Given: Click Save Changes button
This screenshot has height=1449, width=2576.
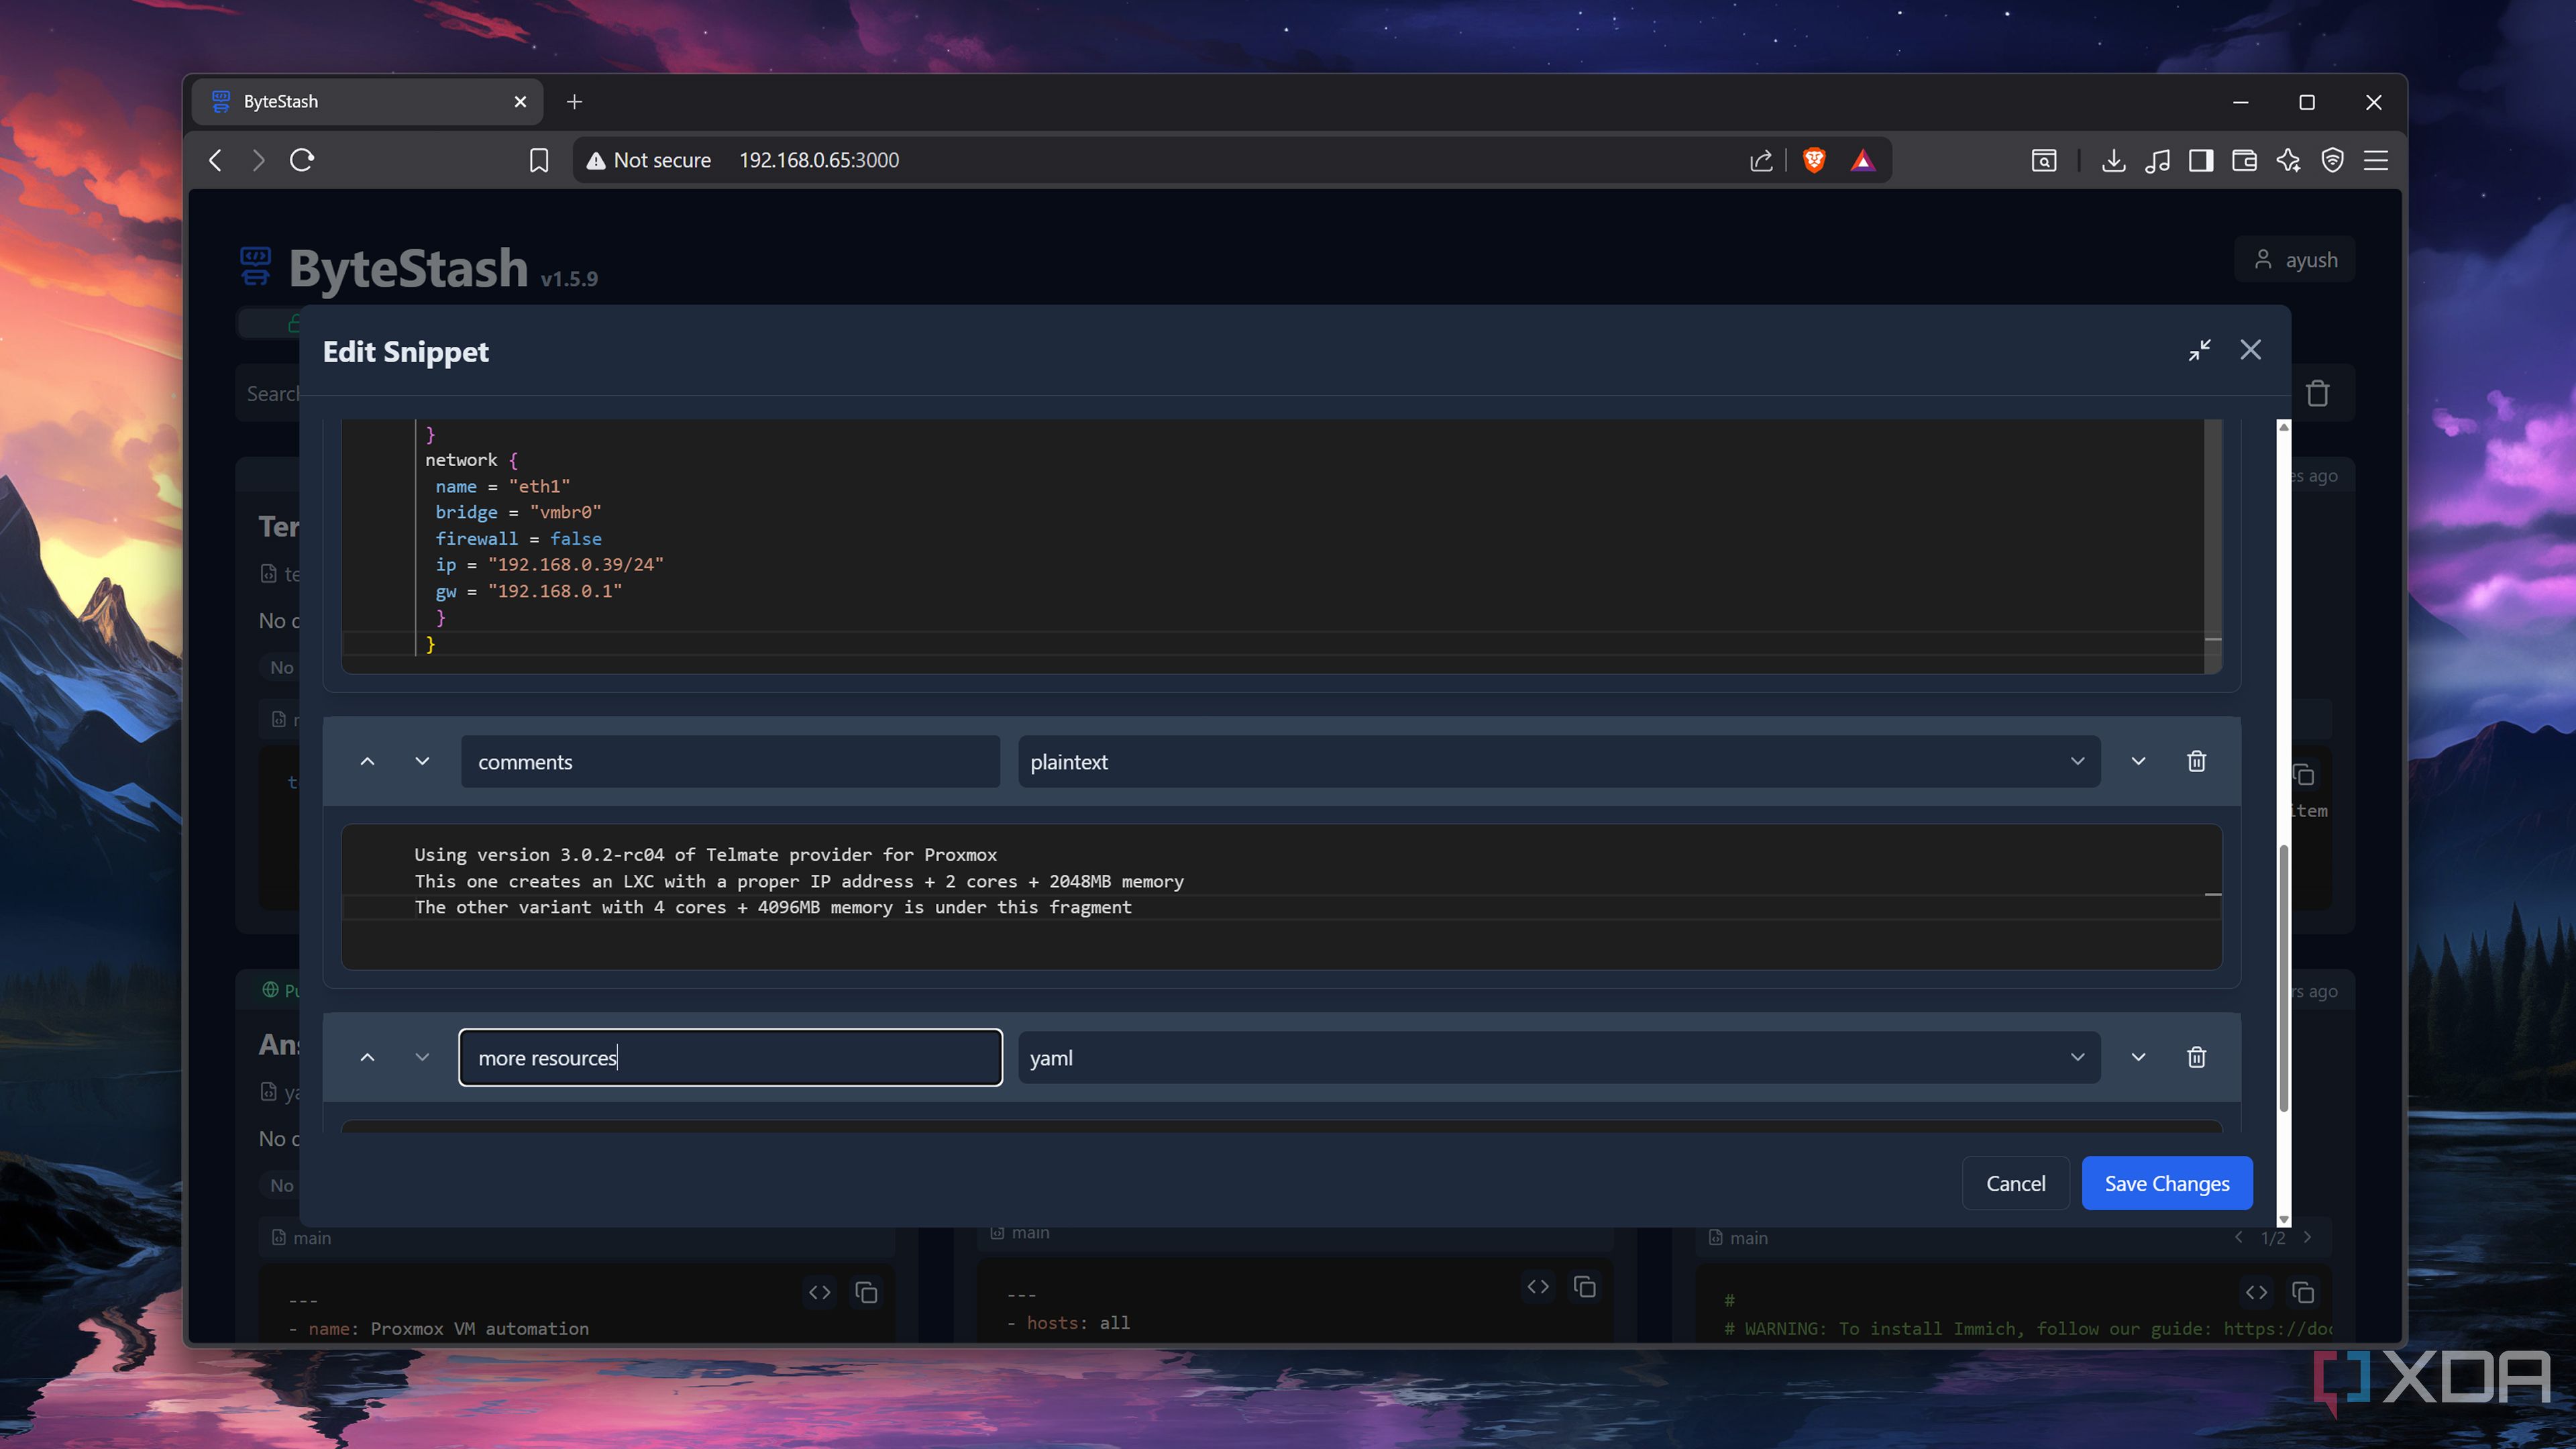Looking at the screenshot, I should 2167,1183.
